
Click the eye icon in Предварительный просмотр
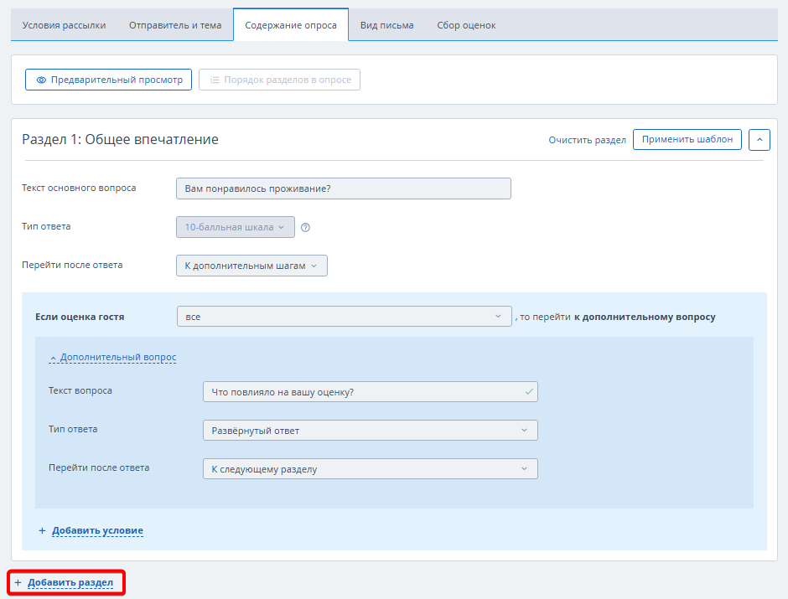(x=41, y=80)
